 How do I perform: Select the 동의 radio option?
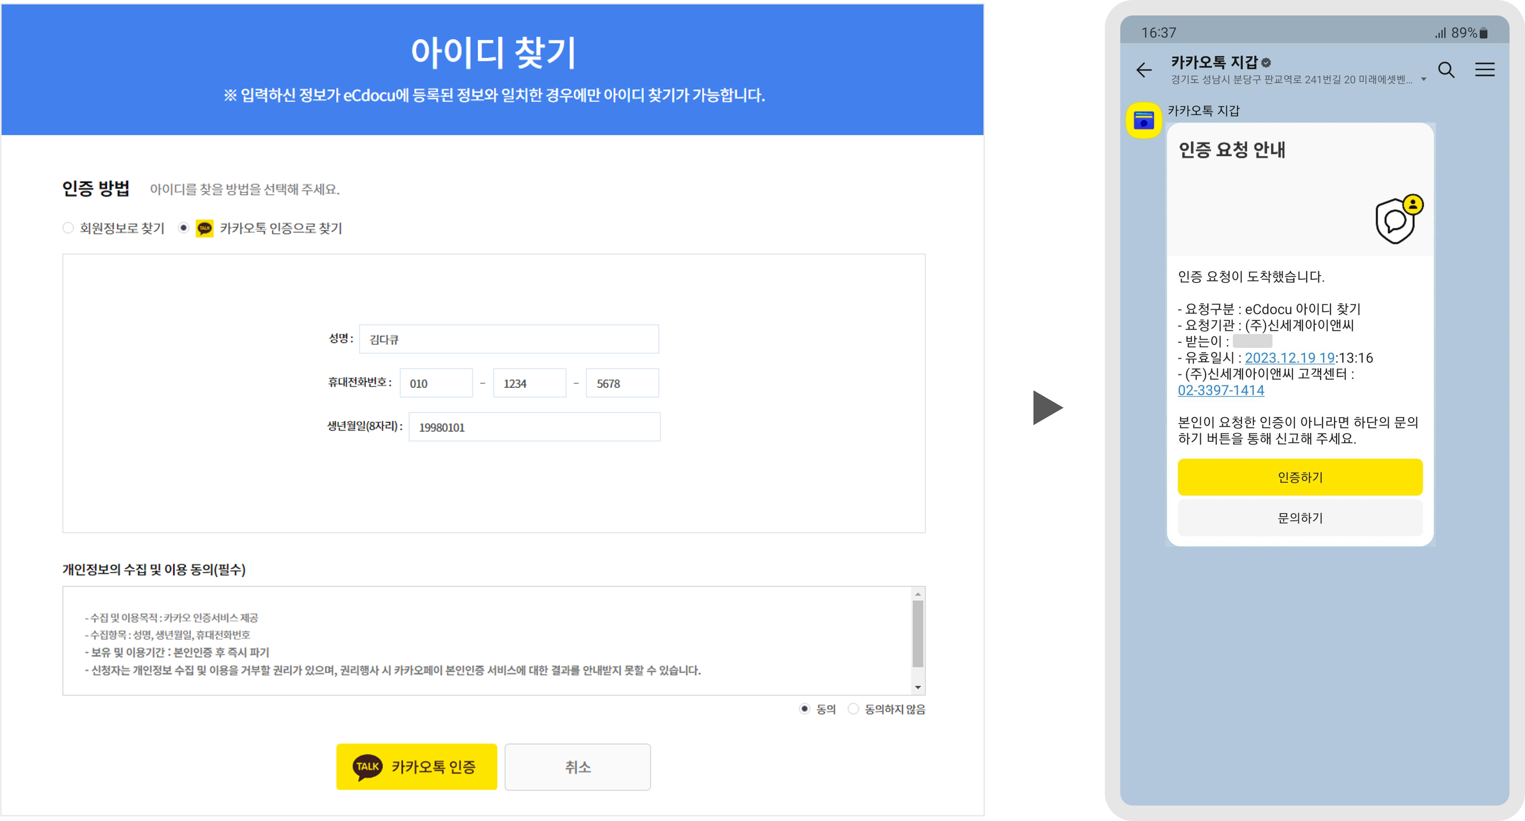pyautogui.click(x=805, y=708)
